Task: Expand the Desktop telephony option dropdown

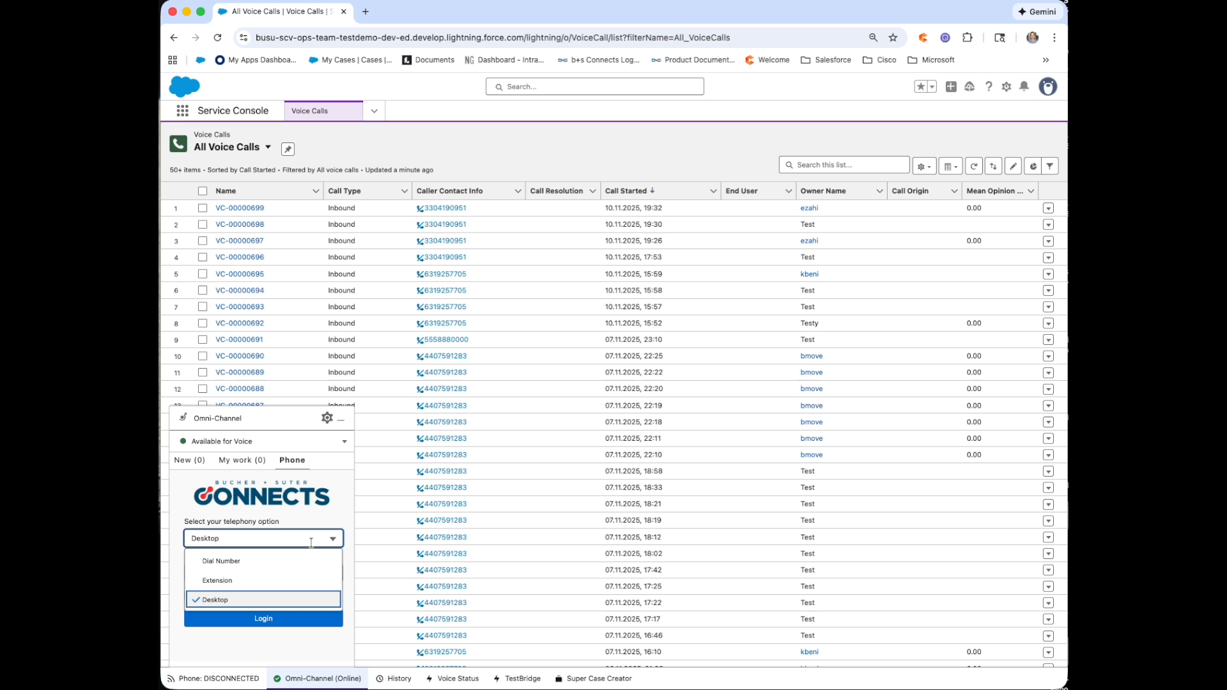Action: (x=332, y=539)
